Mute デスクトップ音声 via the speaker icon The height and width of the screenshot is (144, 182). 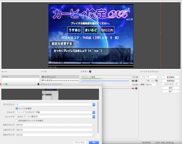click(133, 81)
